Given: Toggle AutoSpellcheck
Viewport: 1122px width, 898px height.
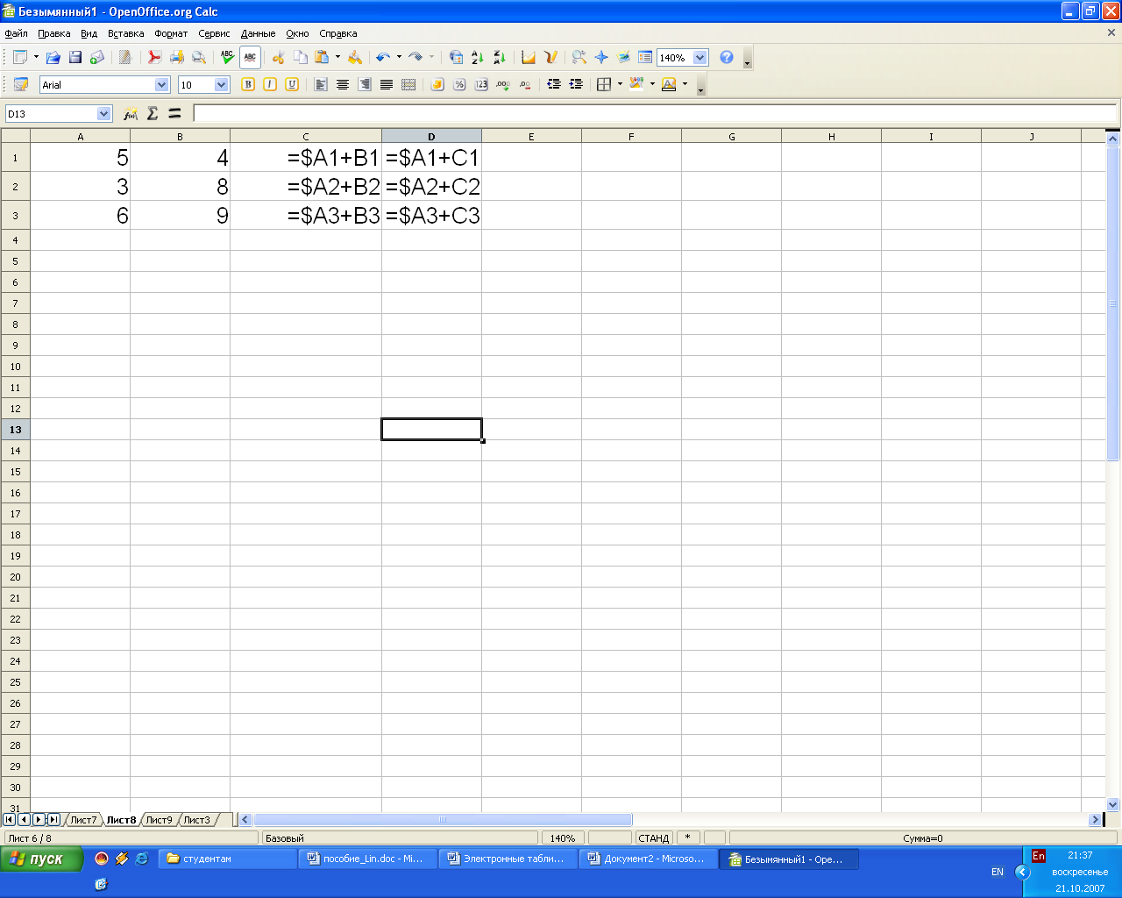Looking at the screenshot, I should click(250, 58).
